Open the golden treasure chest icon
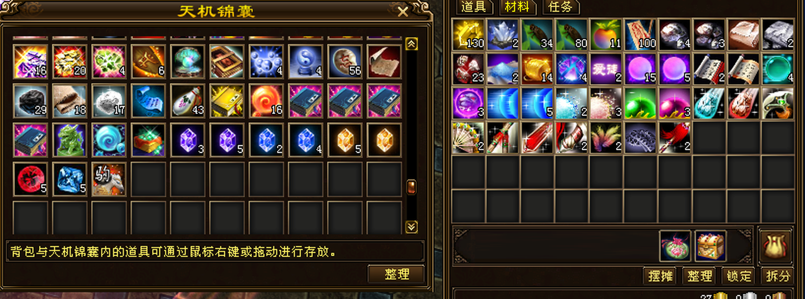The image size is (805, 299). point(711,246)
